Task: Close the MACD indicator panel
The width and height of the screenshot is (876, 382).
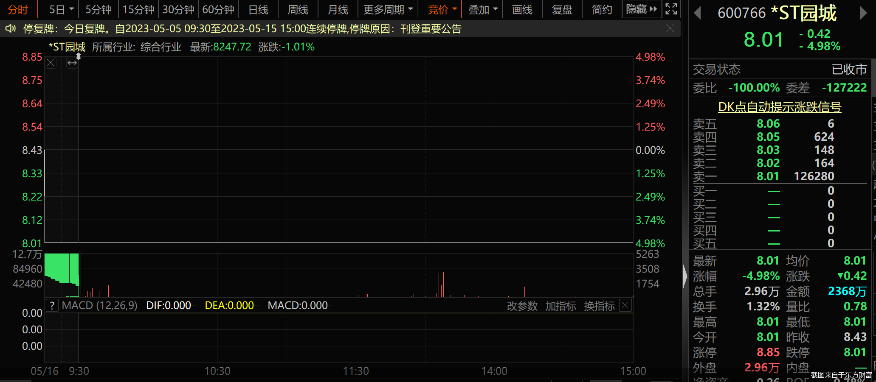Action: 625,305
